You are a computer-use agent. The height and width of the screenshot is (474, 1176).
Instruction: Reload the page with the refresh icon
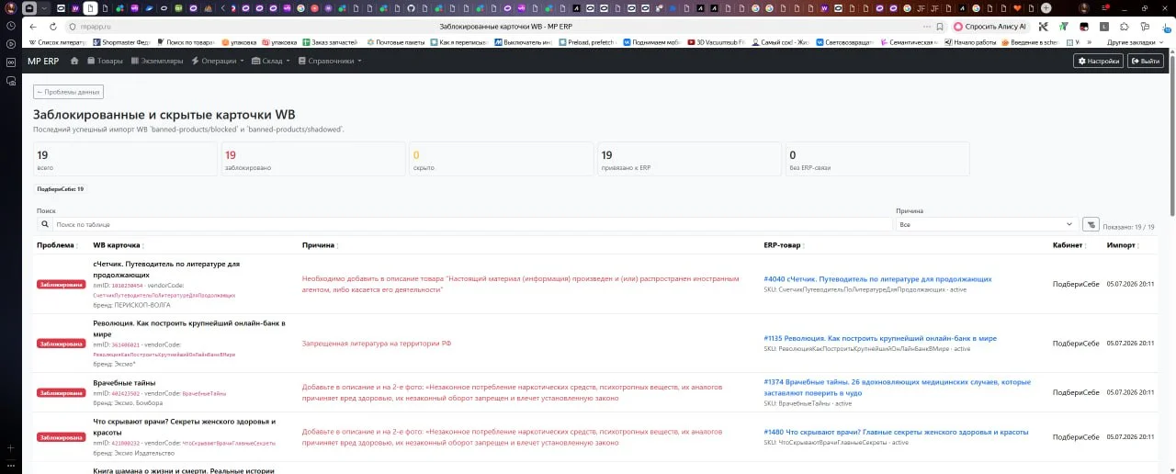(52, 27)
